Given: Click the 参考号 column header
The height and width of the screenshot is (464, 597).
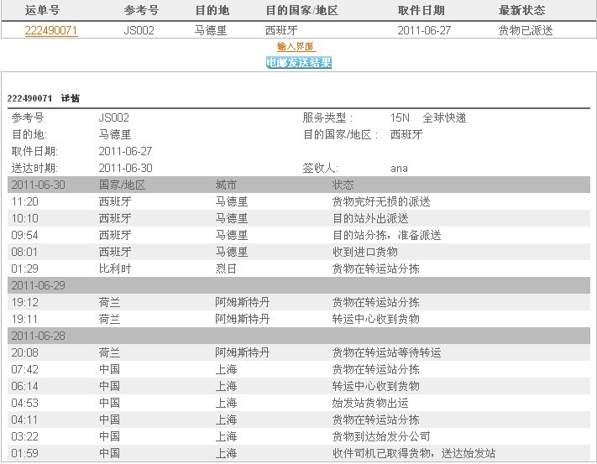Looking at the screenshot, I should pyautogui.click(x=140, y=11).
